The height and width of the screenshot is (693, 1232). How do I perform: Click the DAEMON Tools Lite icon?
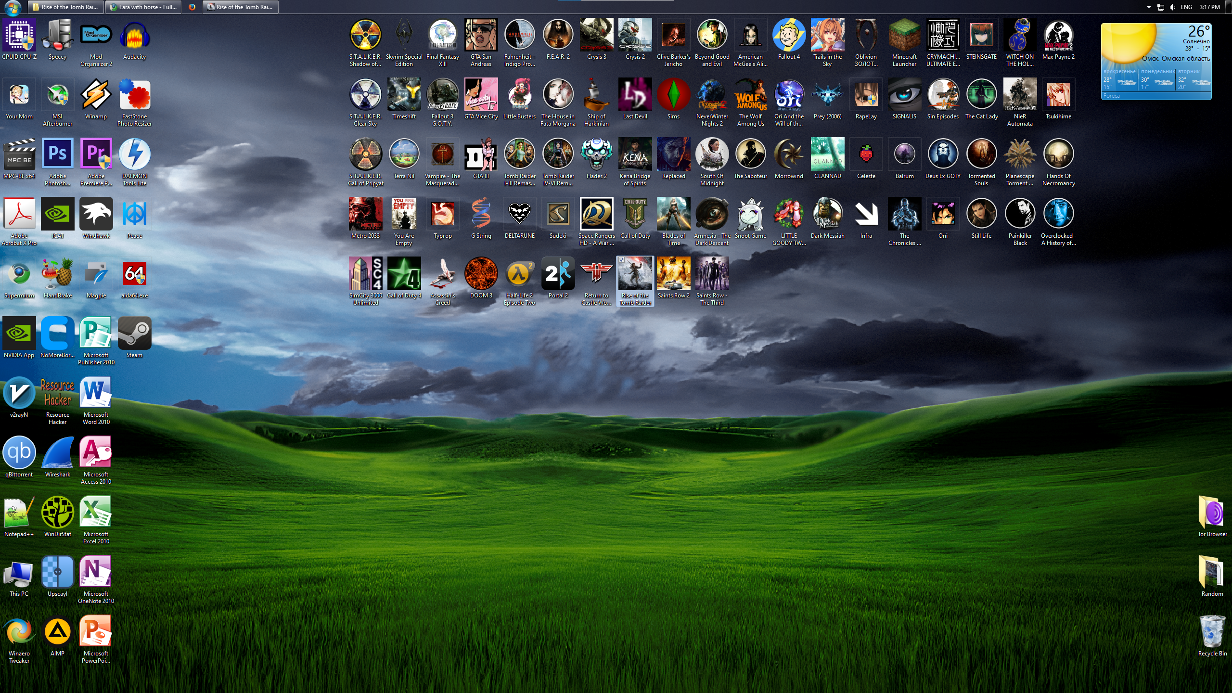pos(135,154)
